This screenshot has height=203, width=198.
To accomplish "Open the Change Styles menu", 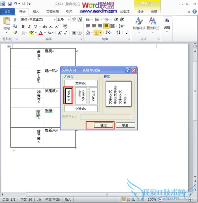I will [153, 25].
